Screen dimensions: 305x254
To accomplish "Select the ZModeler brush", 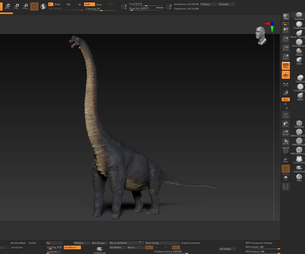I will 299,123.
